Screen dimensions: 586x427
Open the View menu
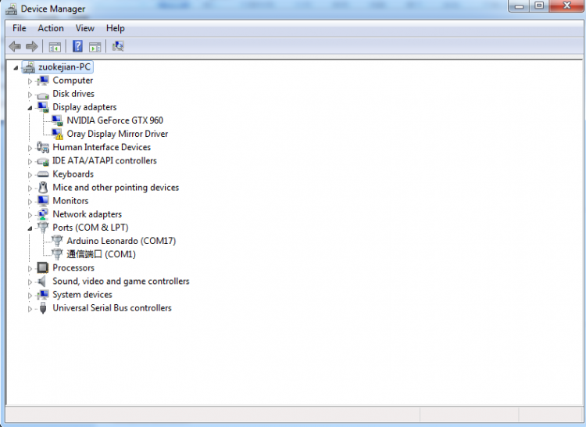click(x=85, y=28)
